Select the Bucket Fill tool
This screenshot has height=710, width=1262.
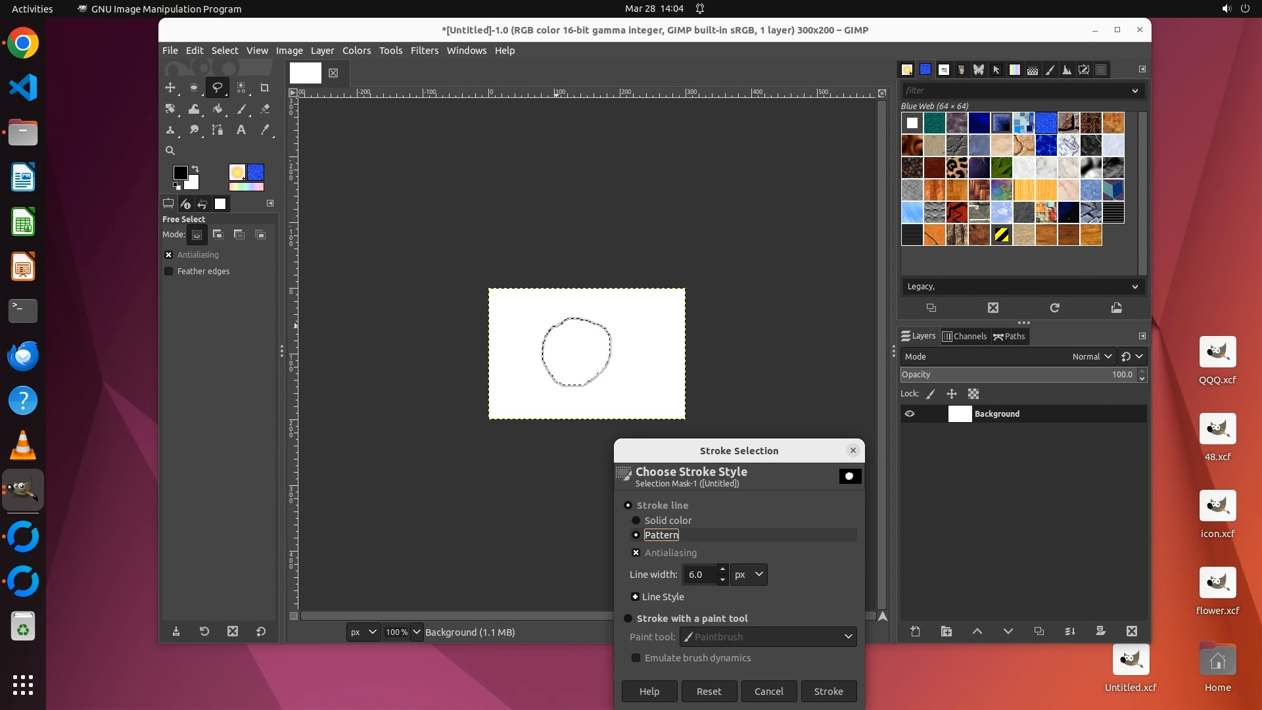pos(218,109)
